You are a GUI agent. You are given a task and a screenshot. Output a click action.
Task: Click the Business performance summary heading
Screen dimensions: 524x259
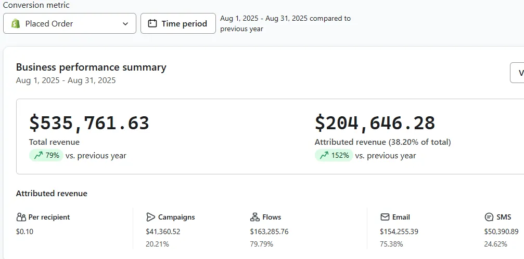91,67
